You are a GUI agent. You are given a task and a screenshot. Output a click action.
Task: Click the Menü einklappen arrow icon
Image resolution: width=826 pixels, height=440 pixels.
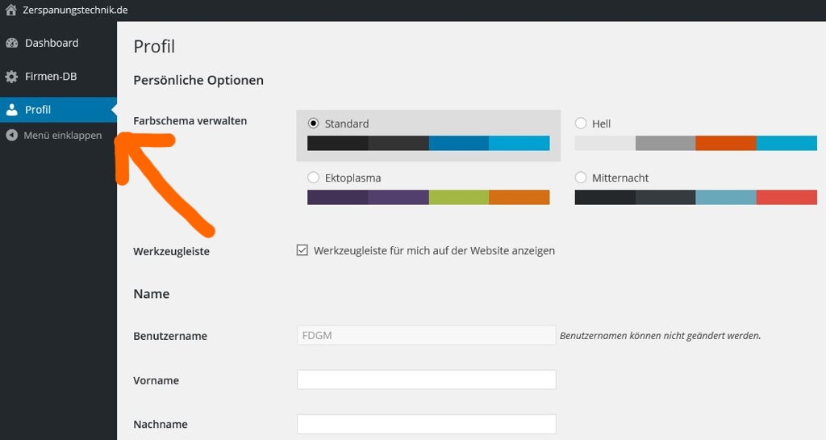click(11, 135)
